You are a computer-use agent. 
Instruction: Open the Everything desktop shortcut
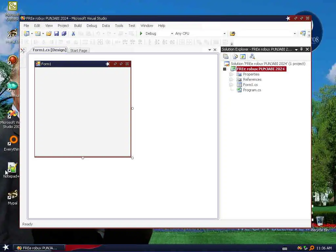12,143
